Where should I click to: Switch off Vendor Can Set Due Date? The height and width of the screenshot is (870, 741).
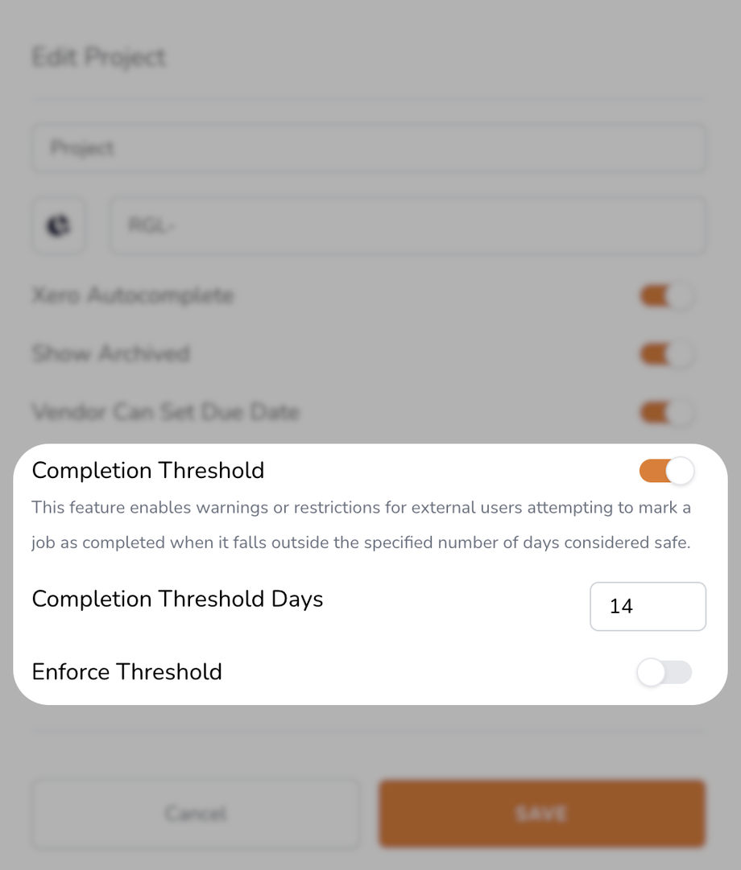(x=666, y=413)
